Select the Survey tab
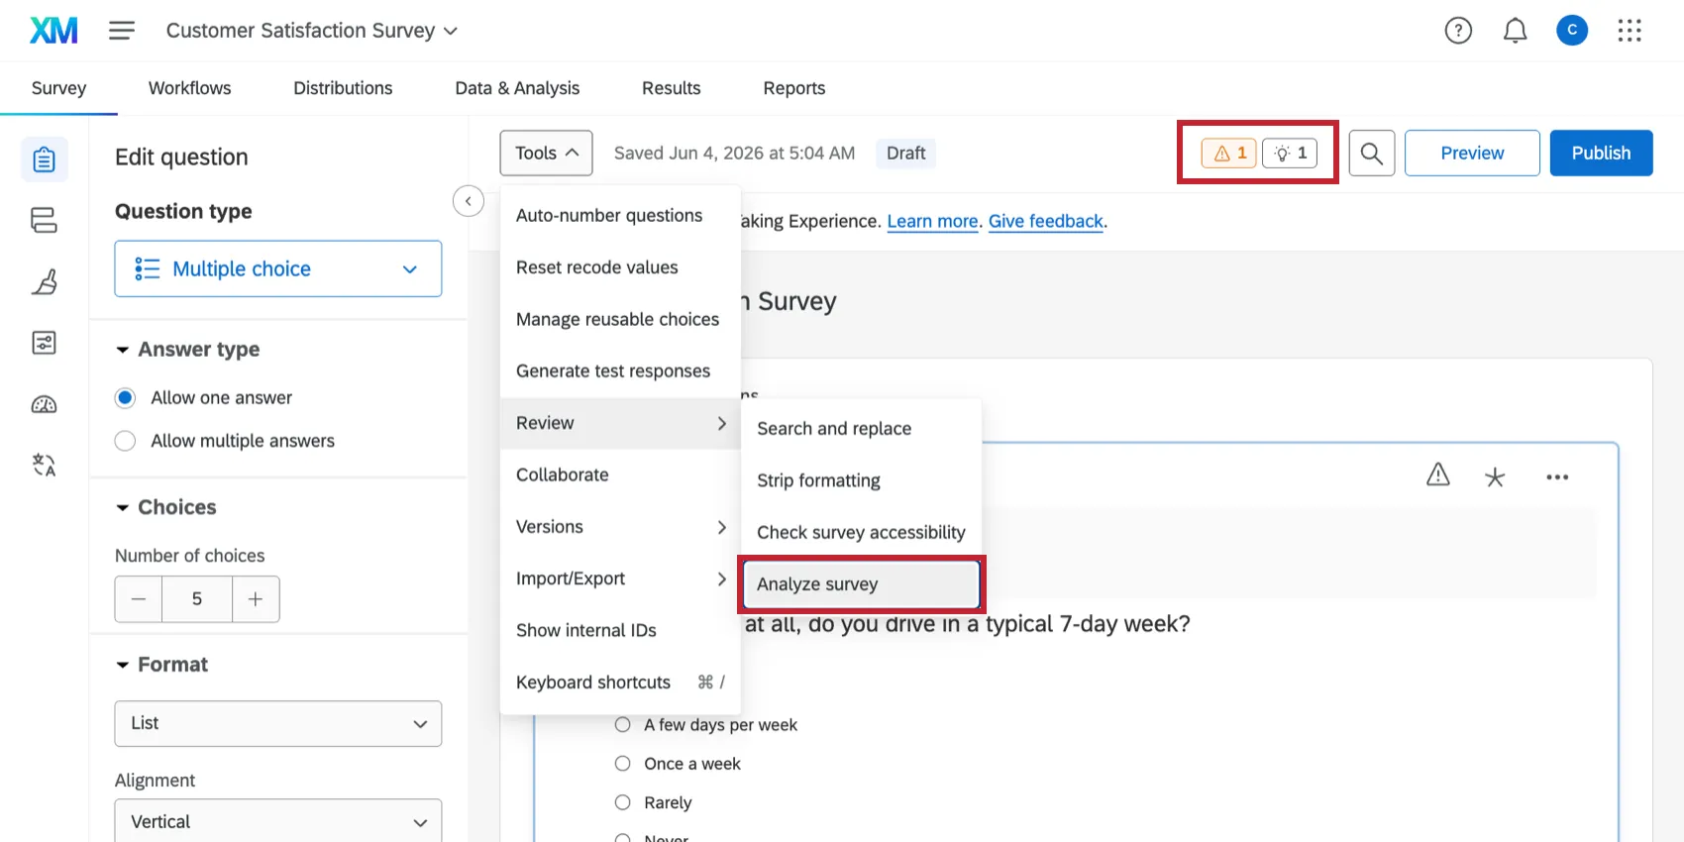 pyautogui.click(x=58, y=88)
